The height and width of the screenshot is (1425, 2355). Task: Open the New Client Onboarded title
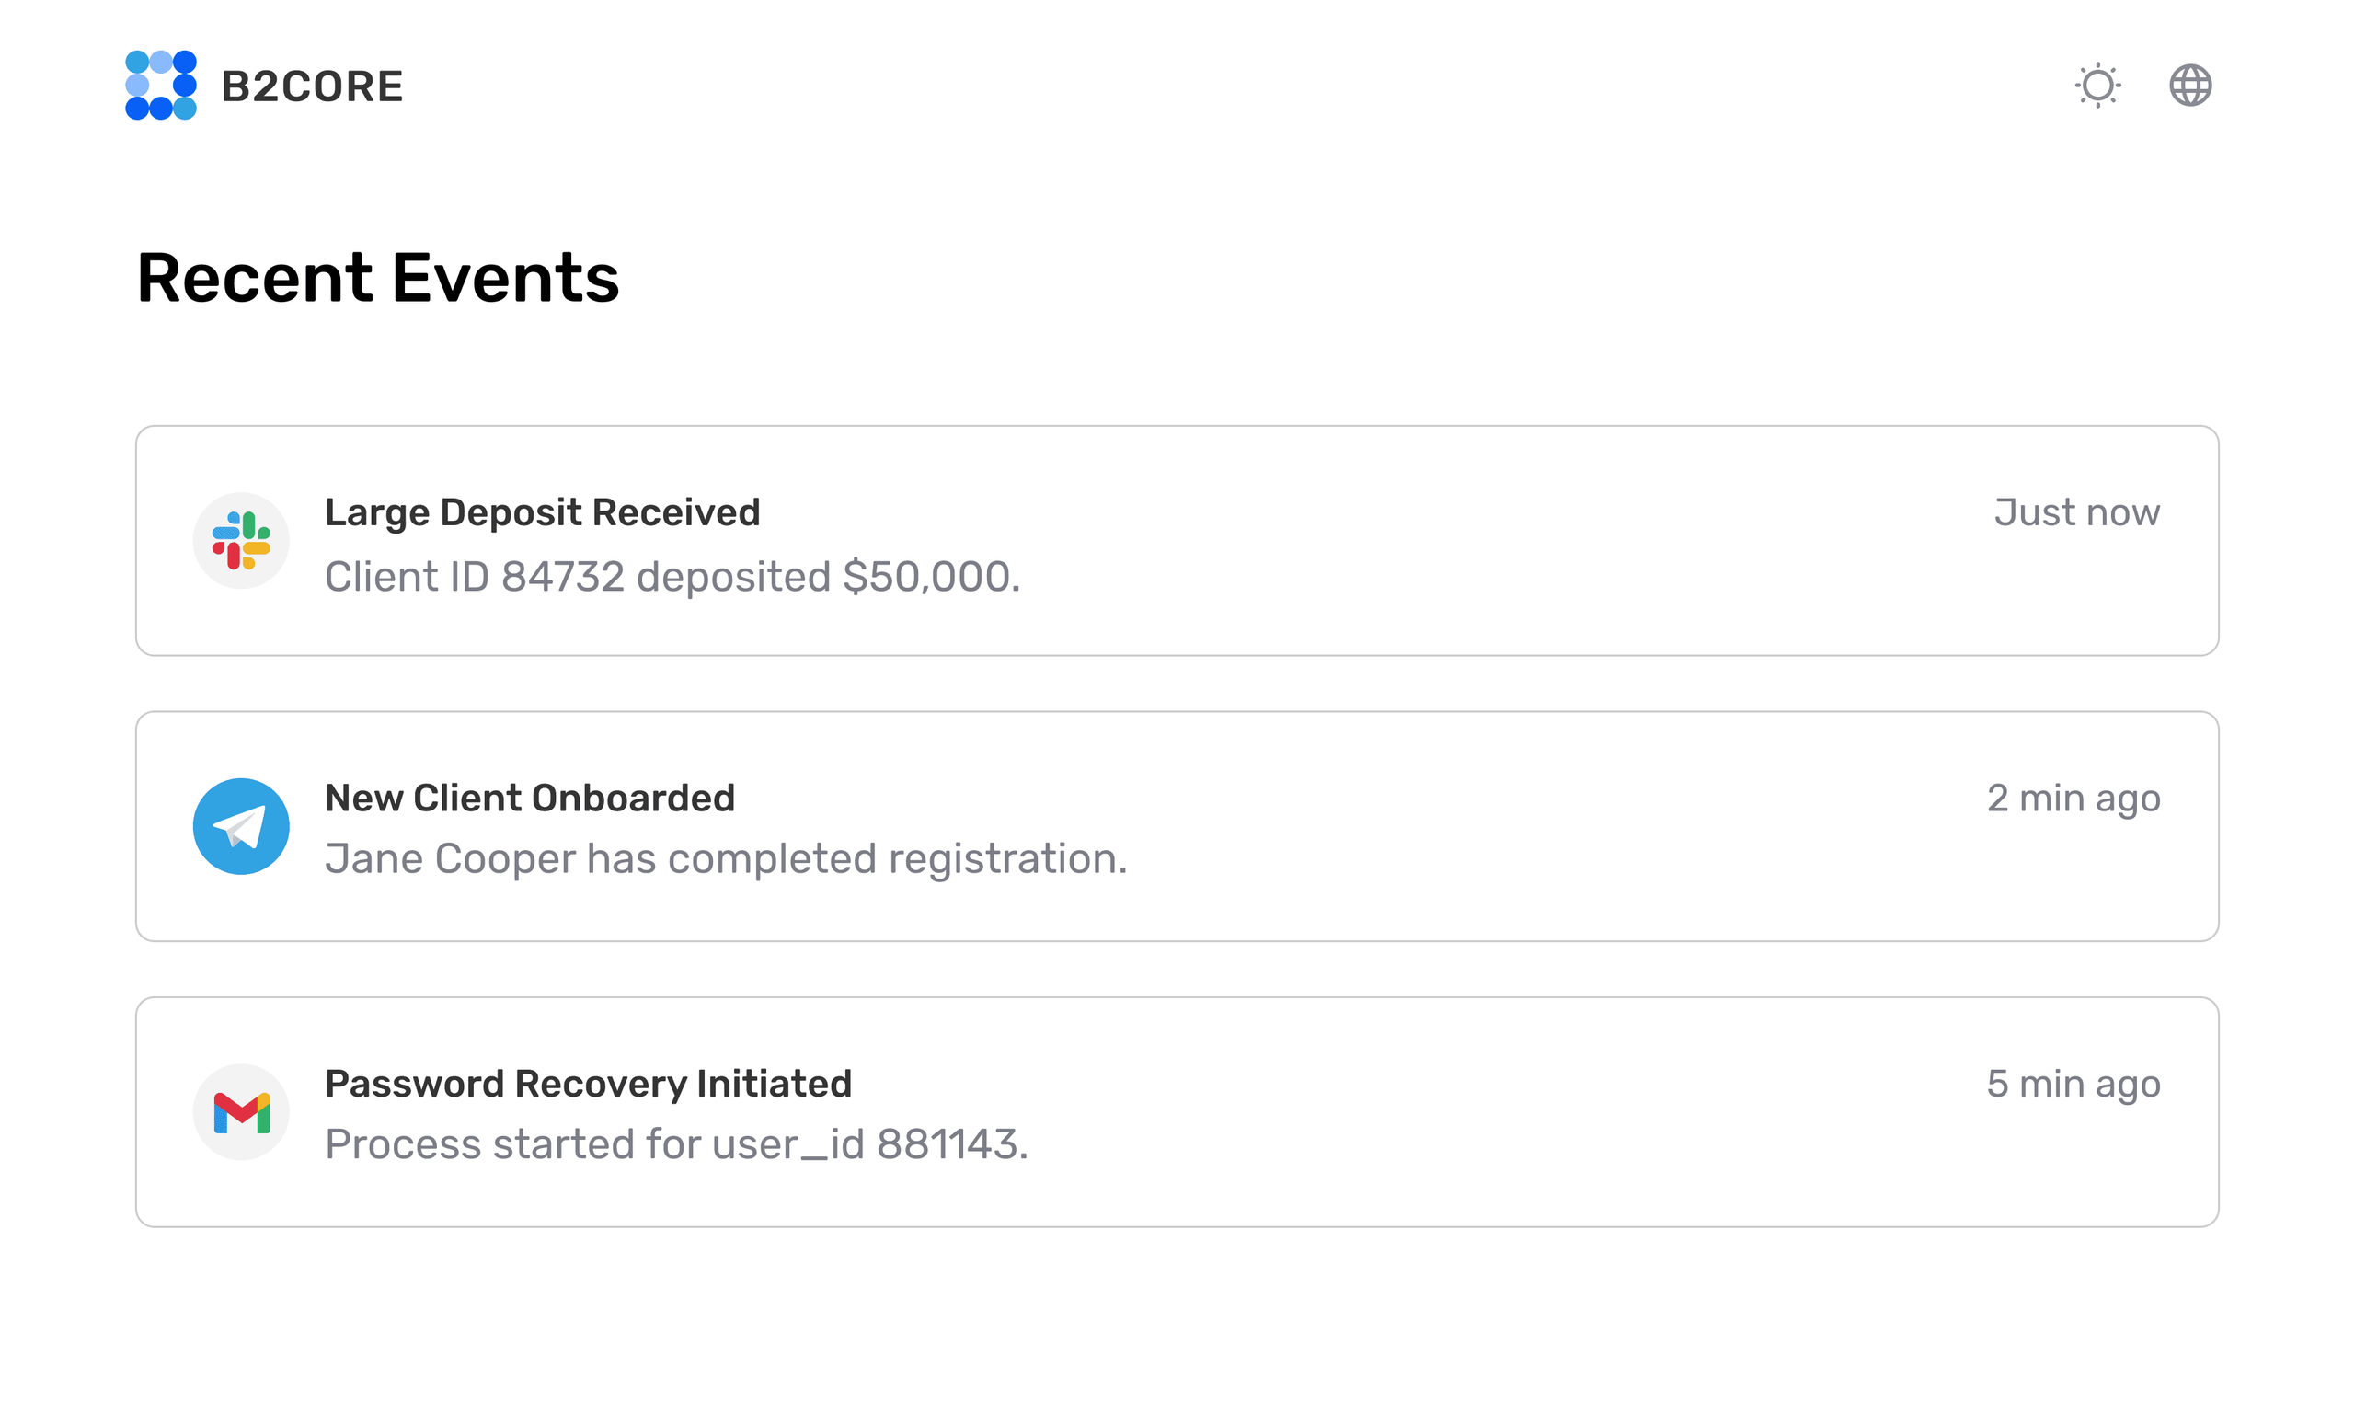pos(530,798)
